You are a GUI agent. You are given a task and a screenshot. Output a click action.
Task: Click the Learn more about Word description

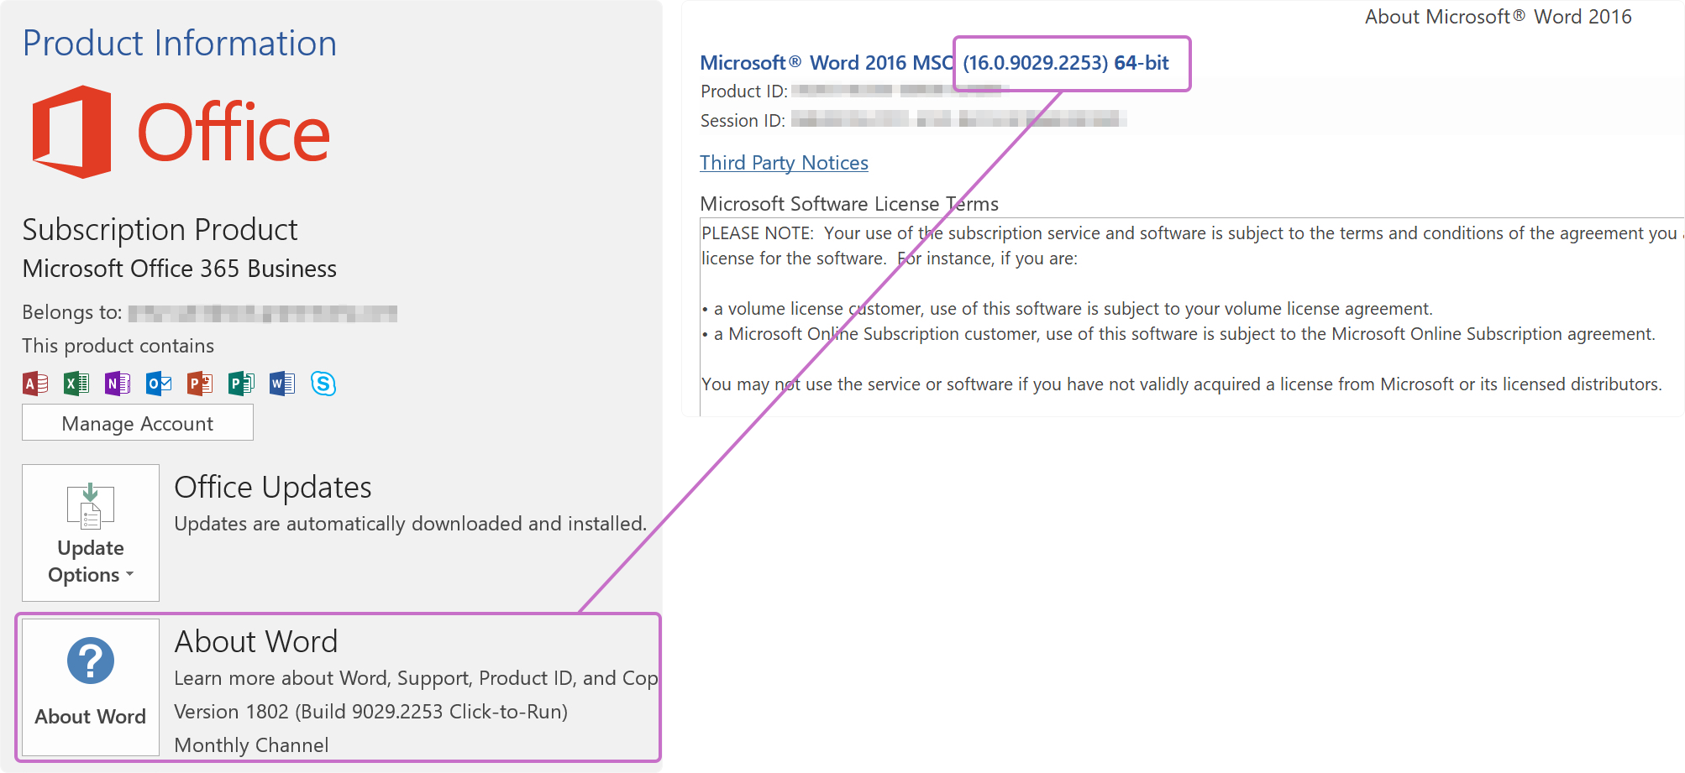(x=416, y=678)
